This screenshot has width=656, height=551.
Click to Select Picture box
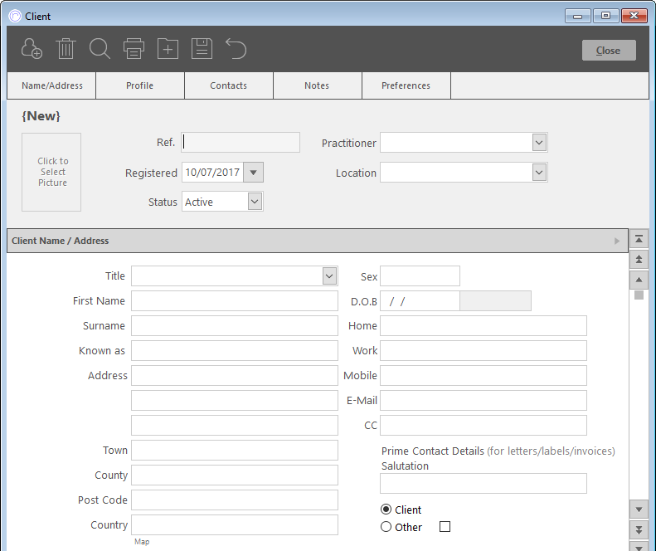[51, 172]
